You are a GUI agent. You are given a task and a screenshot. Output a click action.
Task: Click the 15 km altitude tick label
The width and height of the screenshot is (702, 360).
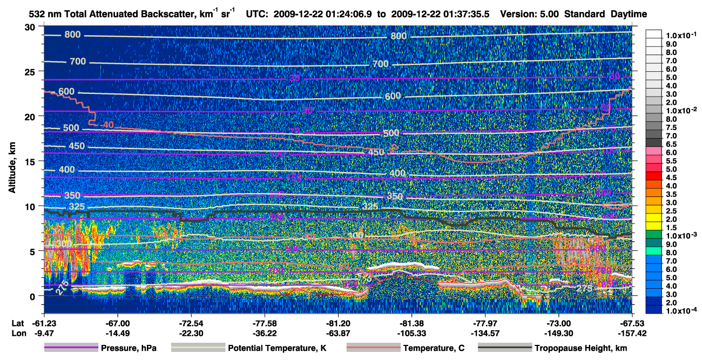[31, 161]
